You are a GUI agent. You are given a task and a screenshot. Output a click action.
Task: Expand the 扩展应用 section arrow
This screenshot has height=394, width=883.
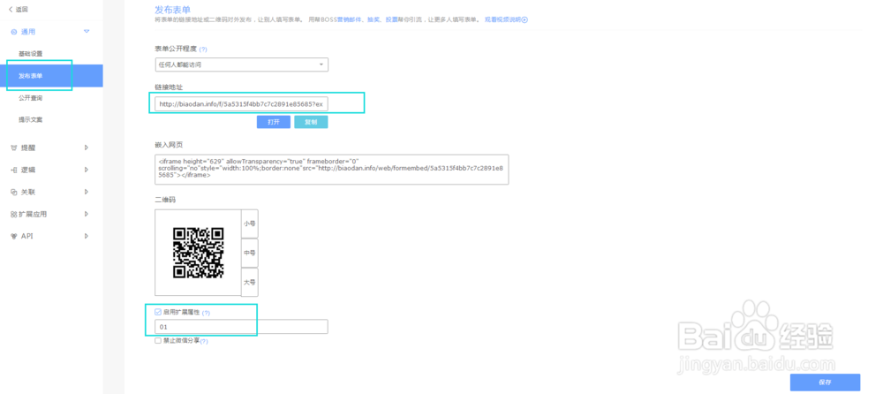(87, 214)
